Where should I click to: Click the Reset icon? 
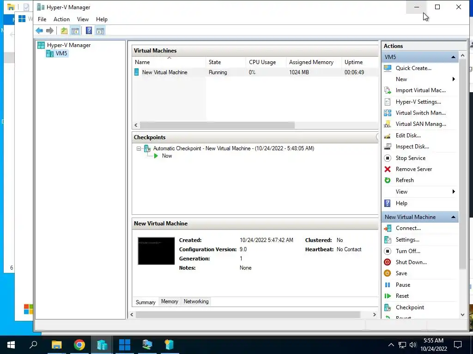(x=388, y=296)
